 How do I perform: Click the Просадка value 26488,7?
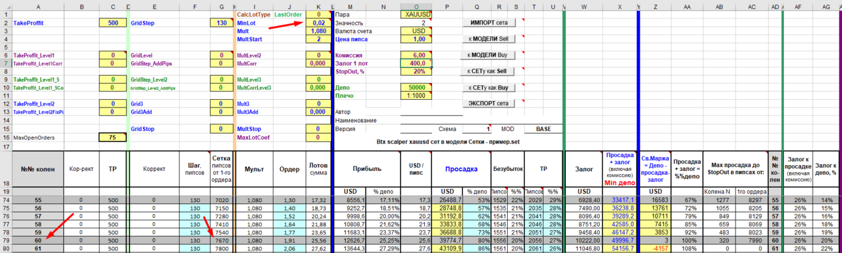[x=447, y=200]
